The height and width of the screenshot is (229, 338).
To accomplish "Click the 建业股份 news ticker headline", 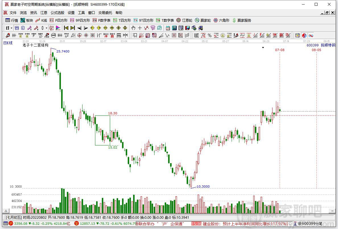I will tap(246, 224).
